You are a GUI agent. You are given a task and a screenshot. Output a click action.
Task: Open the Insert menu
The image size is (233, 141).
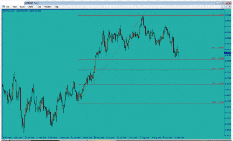22,7
